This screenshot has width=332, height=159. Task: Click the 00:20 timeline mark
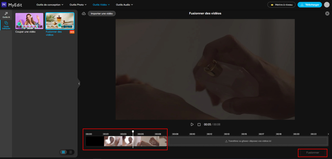pyautogui.click(x=296, y=134)
